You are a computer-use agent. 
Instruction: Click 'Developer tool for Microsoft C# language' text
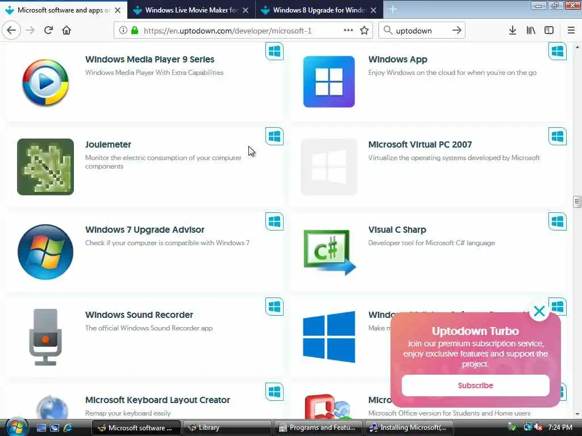pos(431,243)
